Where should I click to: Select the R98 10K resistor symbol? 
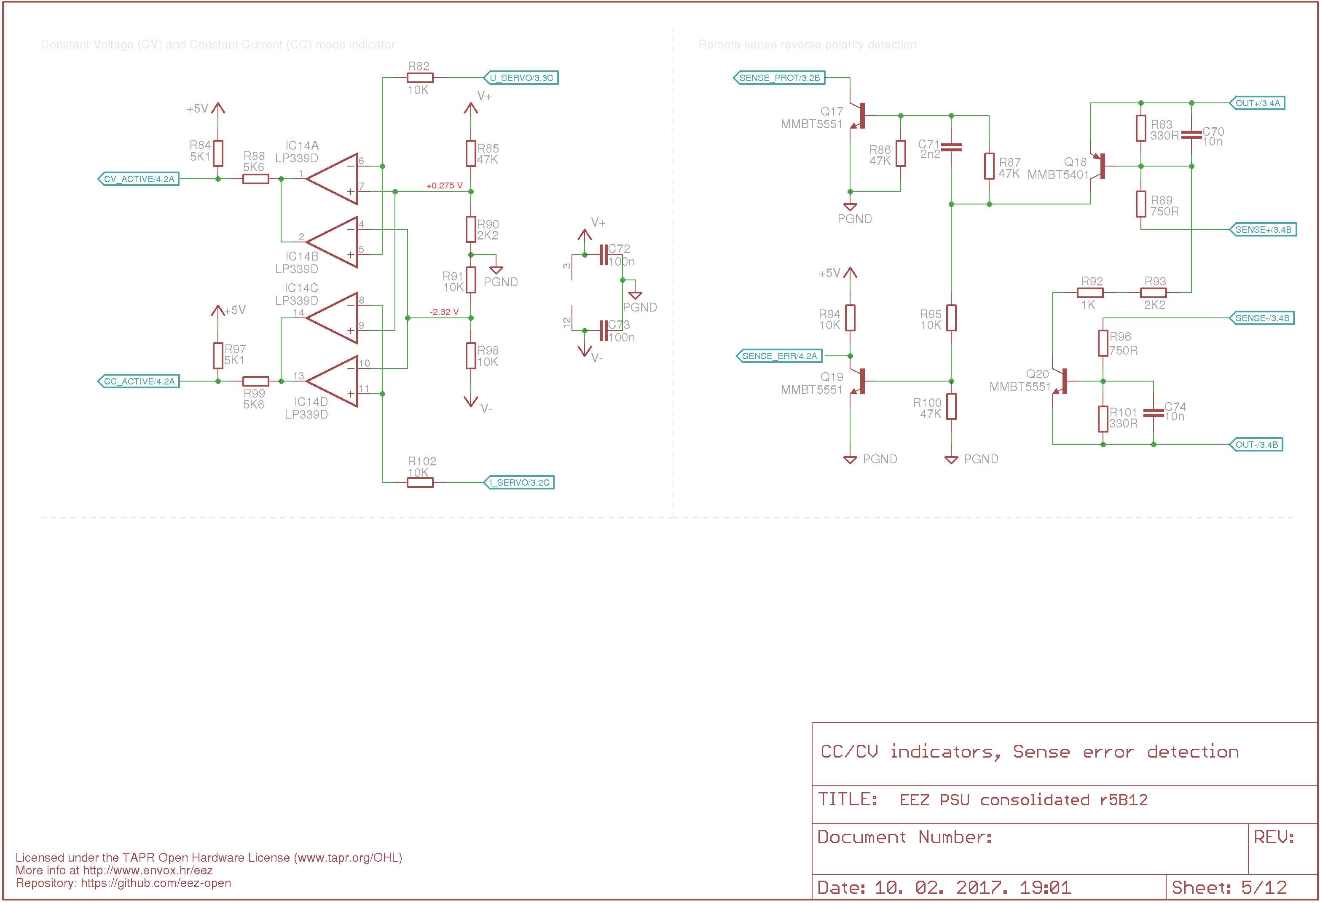tap(471, 356)
